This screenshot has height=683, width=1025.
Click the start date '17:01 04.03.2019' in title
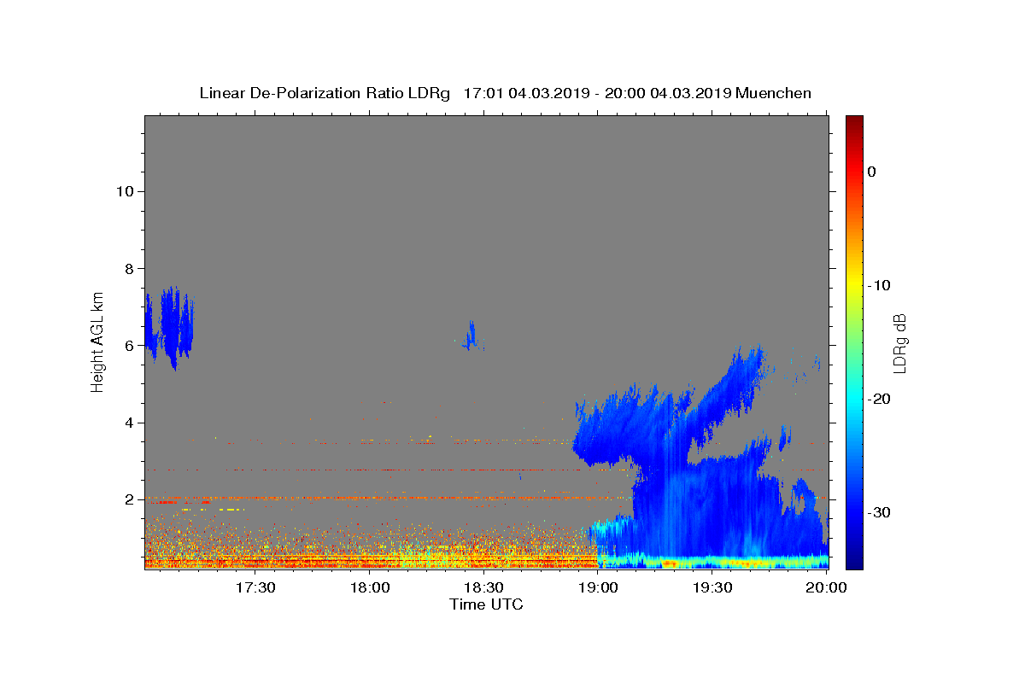pos(524,93)
